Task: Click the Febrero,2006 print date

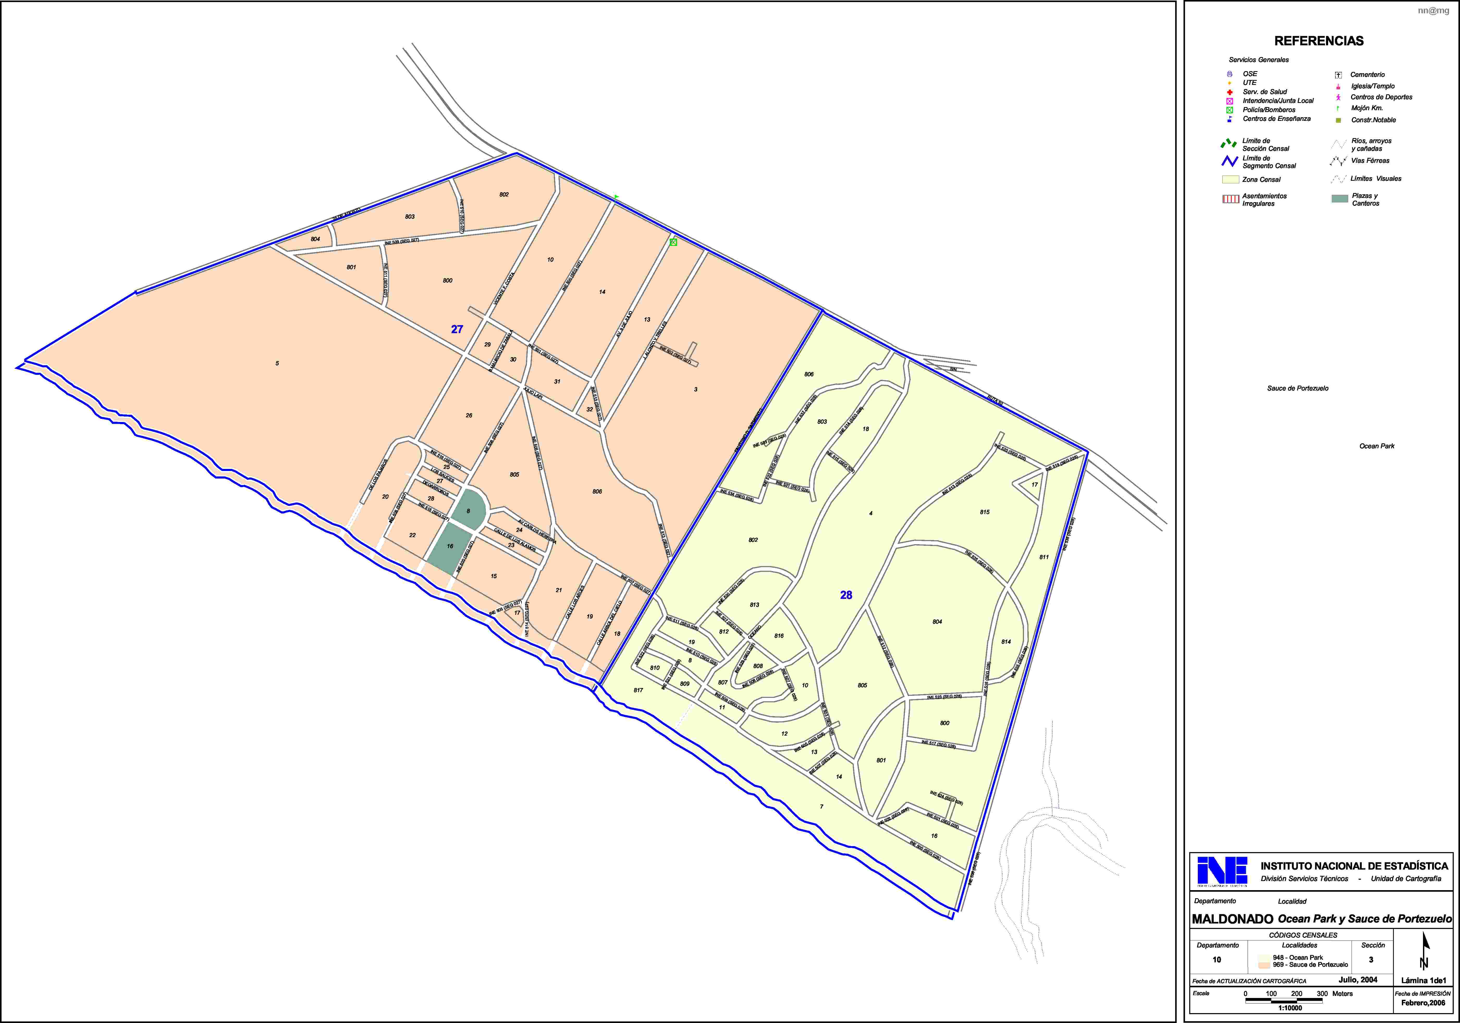Action: (x=1423, y=1003)
